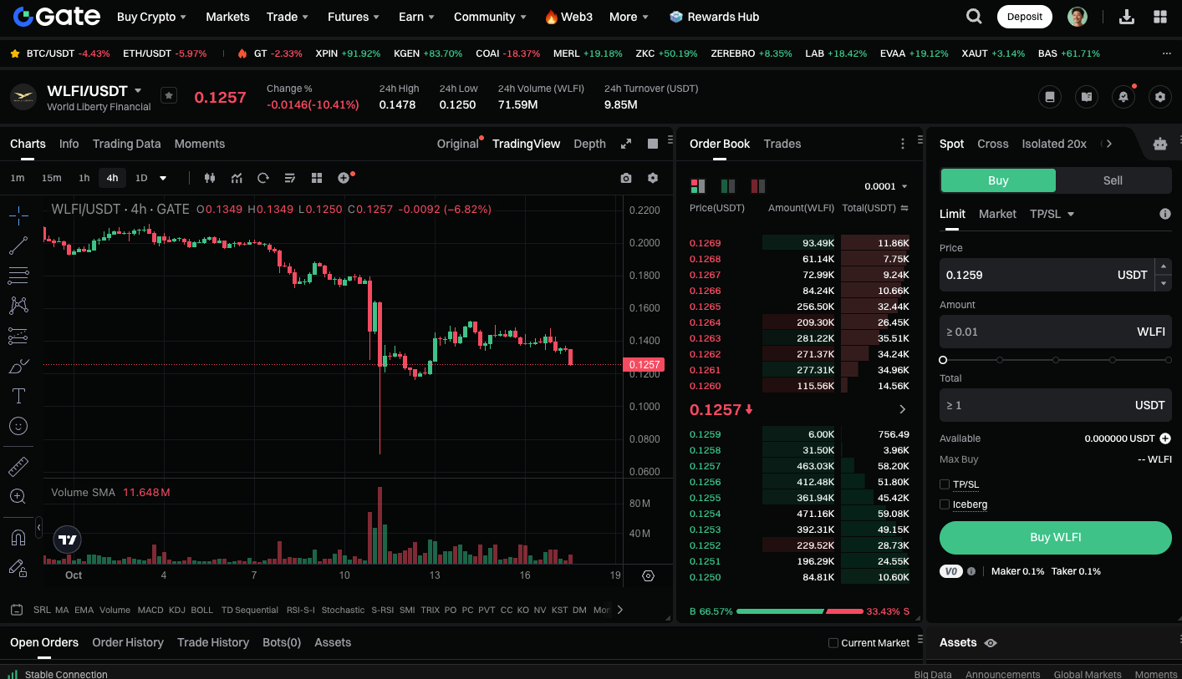Show both sides of order book
Image resolution: width=1182 pixels, height=679 pixels.
coord(697,186)
